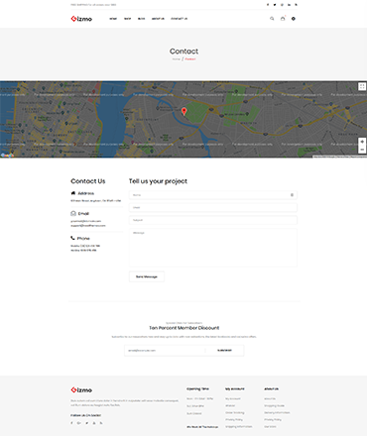
Task: Focus the newsletter email field
Action: [165, 350]
